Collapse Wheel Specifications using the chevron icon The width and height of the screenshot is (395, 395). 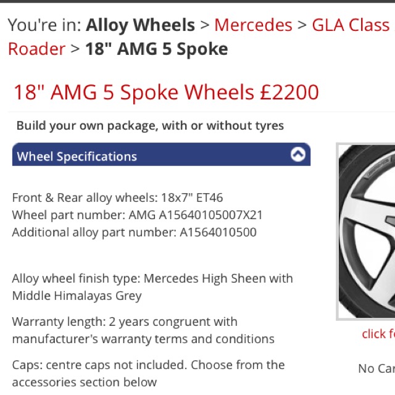pyautogui.click(x=298, y=154)
